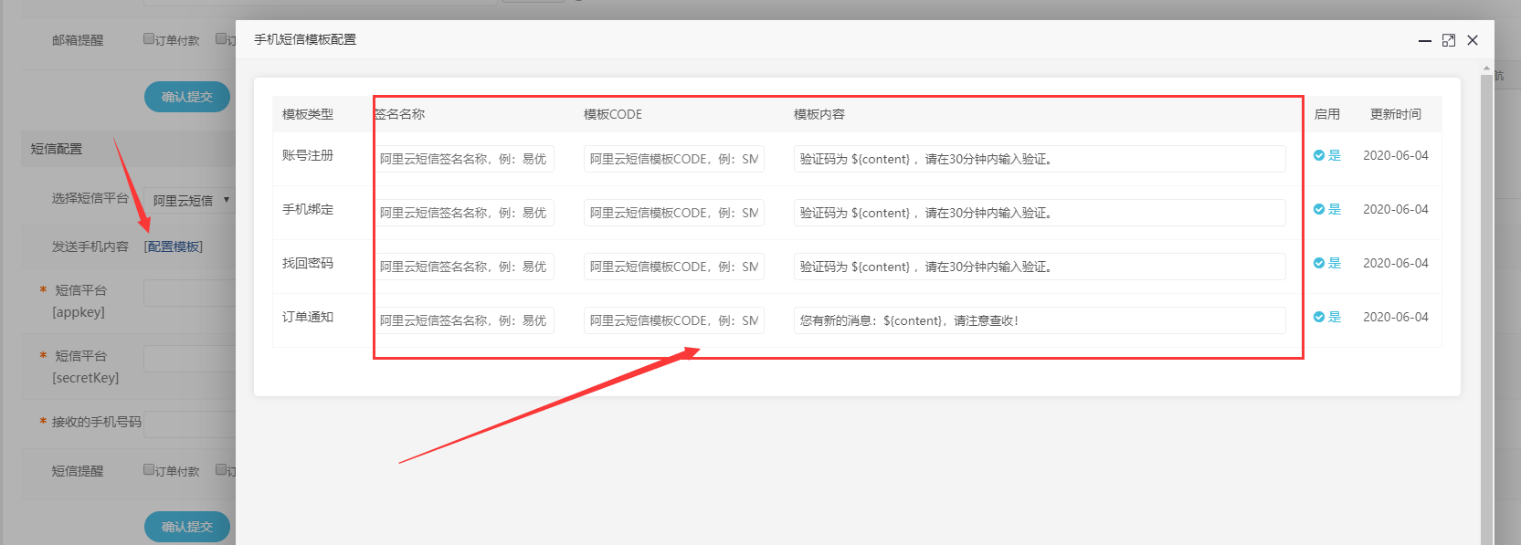Toggle 启用 for 手机绑定 row
Viewport: 1521px width, 545px height.
pos(1327,209)
